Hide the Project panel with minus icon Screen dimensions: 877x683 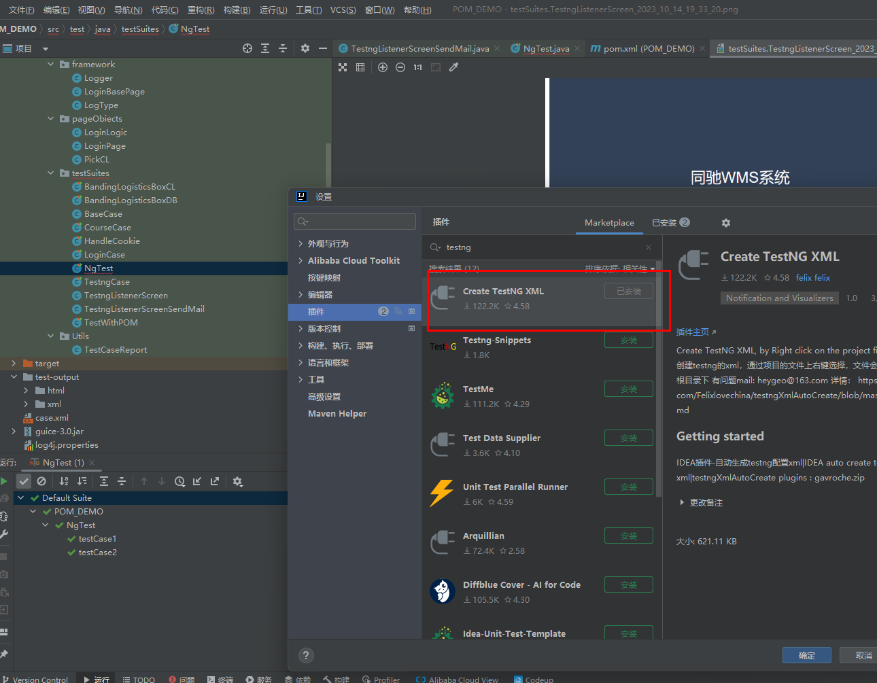[323, 48]
